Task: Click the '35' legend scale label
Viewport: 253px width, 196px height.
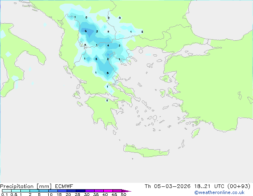Action: pos(96,194)
